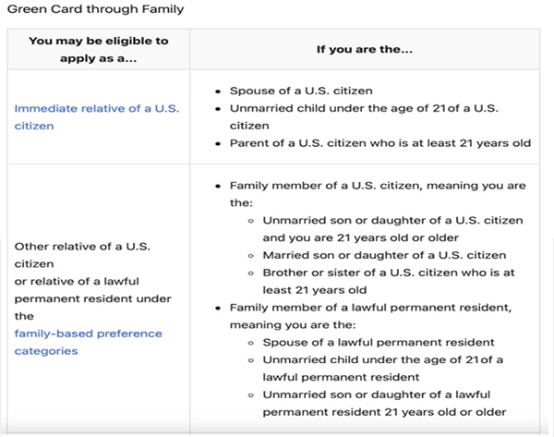Click 'meaning you are the:' text under permanent resident
This screenshot has width=554, height=437.
point(293,325)
